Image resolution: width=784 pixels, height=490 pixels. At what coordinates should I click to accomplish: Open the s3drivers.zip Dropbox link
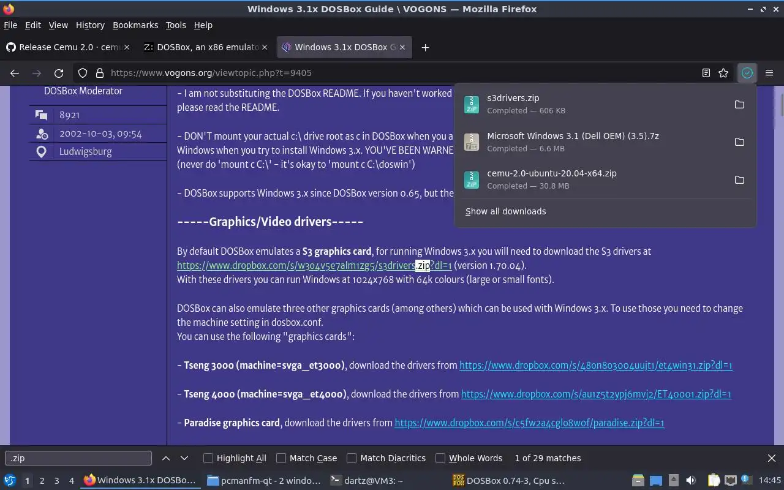point(314,265)
